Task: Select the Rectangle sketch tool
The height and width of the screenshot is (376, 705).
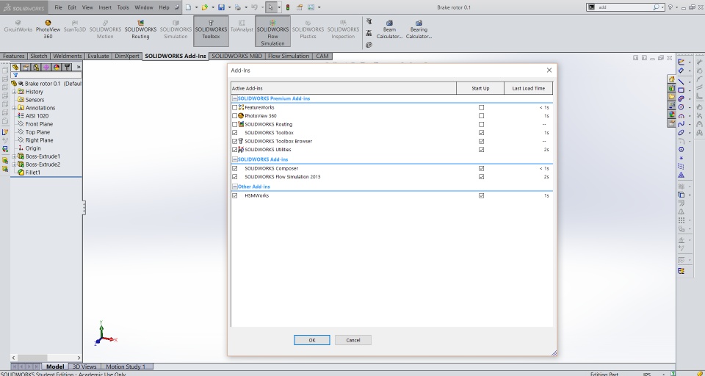Action: tap(681, 90)
